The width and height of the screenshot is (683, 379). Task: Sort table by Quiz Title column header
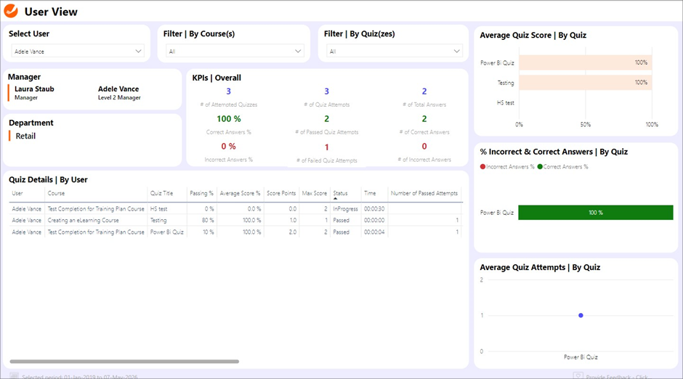tap(162, 194)
